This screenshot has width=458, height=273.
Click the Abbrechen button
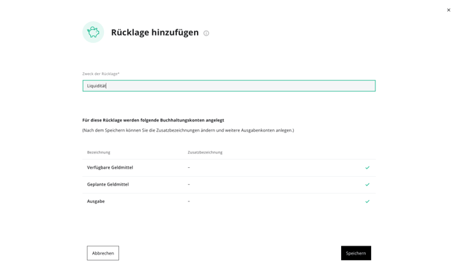[x=103, y=253]
